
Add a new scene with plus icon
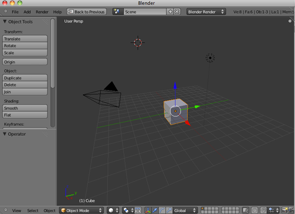(x=170, y=12)
